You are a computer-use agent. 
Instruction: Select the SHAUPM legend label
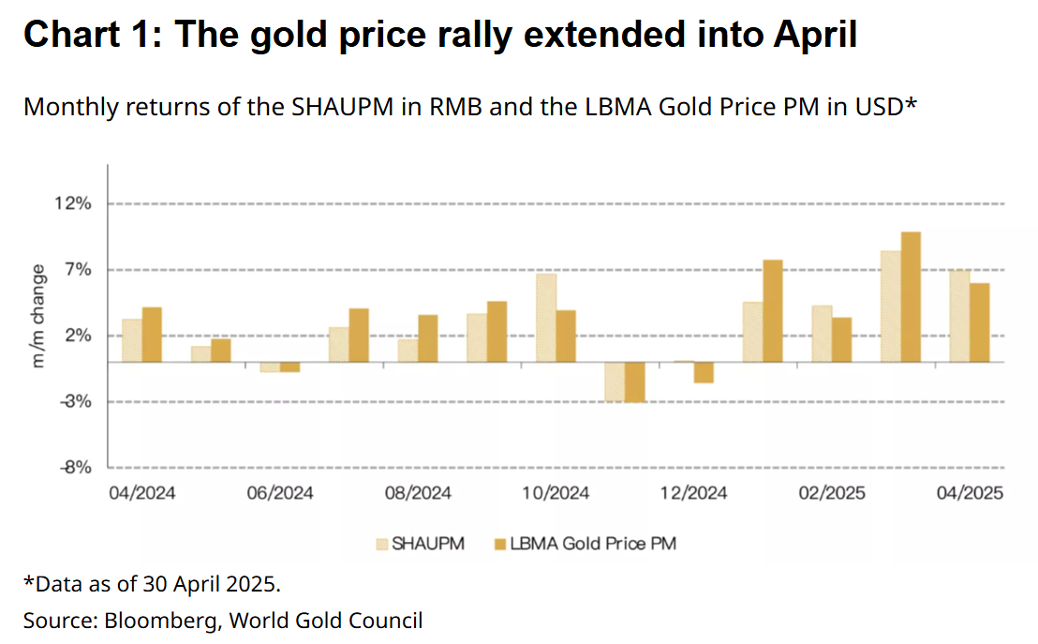427,544
